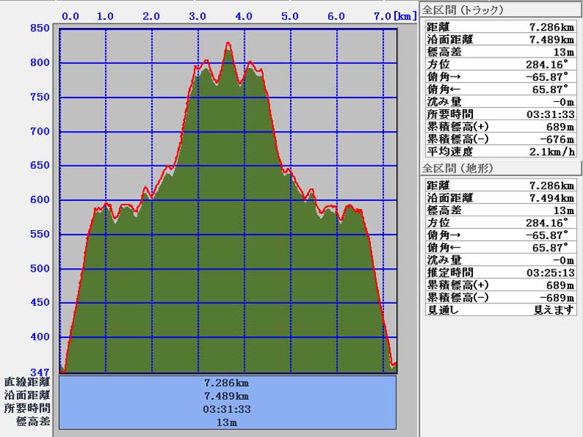Click the 直線距離 label beside the summary bar
583x437 pixels.
27,382
